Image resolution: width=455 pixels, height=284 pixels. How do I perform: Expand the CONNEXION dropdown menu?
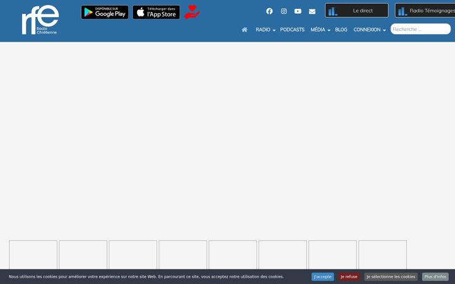(x=370, y=30)
